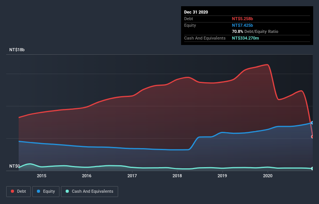This screenshot has height=204, width=319.
Task: Click the 2017 axis label
Action: 132,176
